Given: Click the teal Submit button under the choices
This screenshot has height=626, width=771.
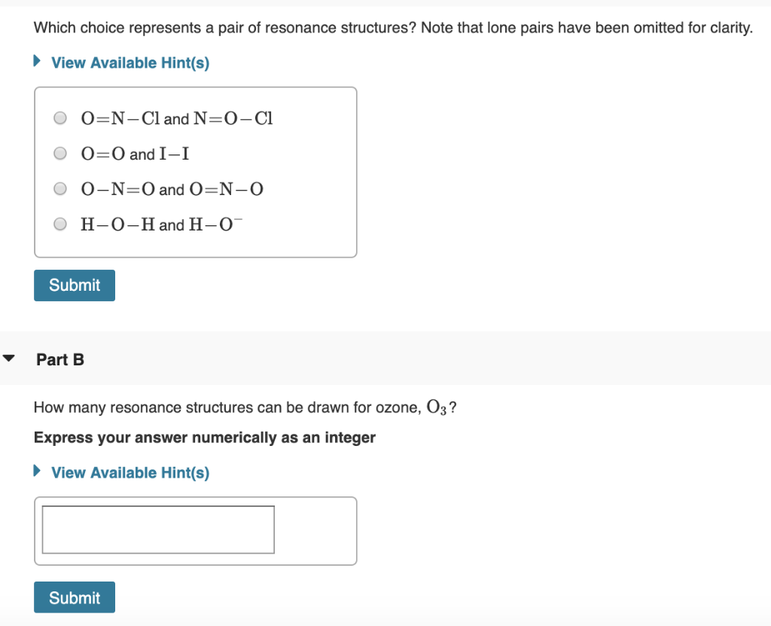Looking at the screenshot, I should click(x=74, y=285).
